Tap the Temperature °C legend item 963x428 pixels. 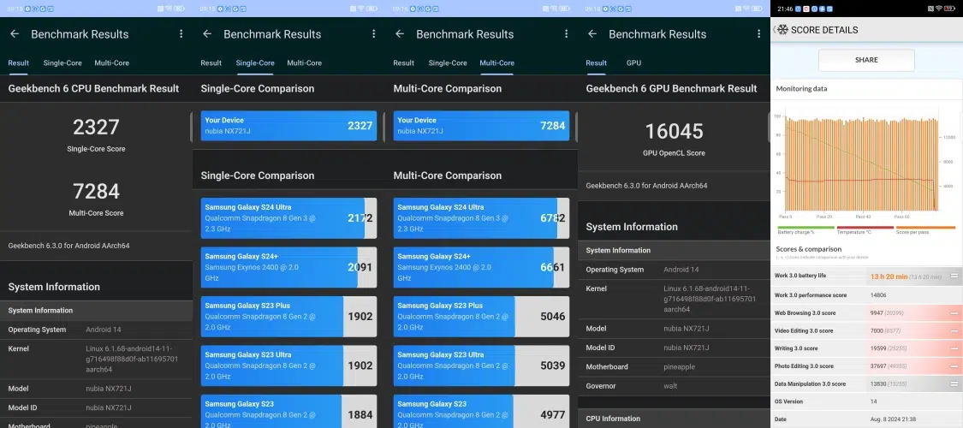pos(865,230)
